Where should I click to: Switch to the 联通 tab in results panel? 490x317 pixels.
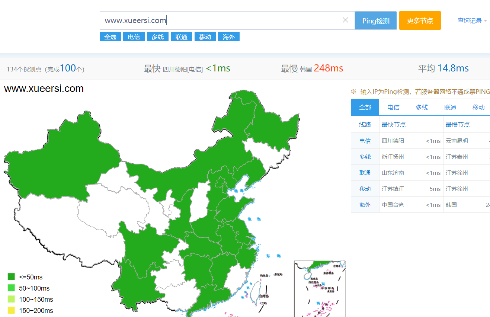click(x=450, y=107)
